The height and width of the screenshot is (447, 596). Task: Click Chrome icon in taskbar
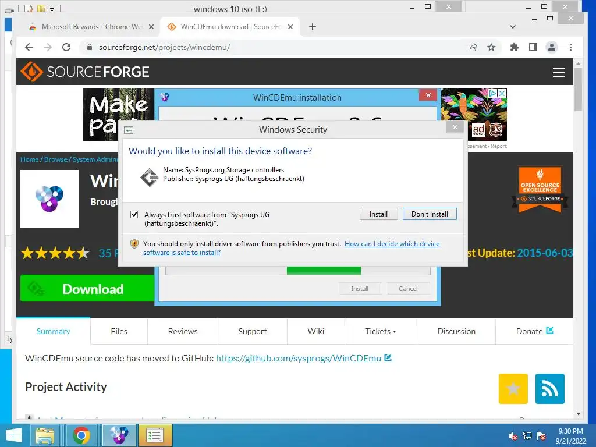pyautogui.click(x=81, y=435)
